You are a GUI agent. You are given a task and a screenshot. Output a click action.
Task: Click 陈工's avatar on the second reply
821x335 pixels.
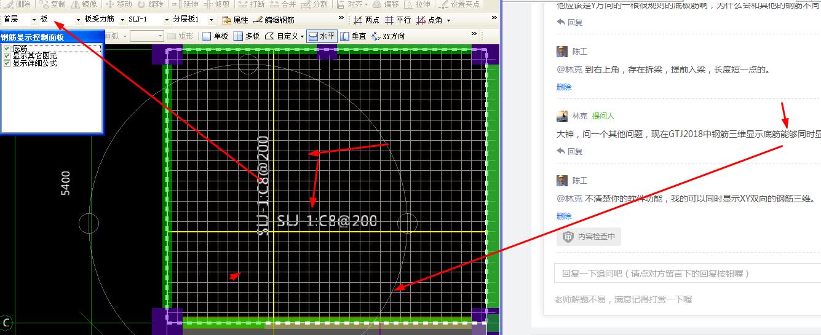[x=562, y=180]
